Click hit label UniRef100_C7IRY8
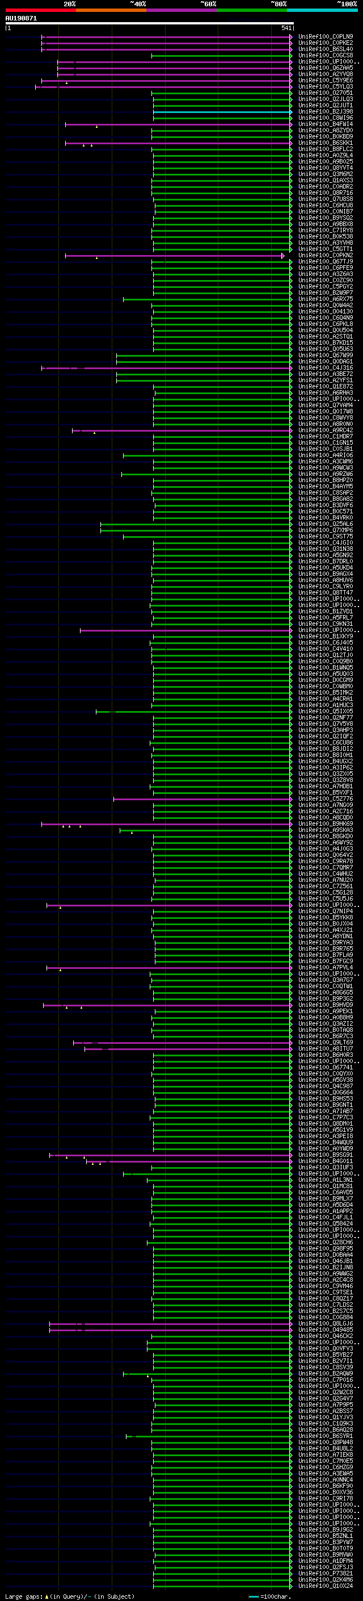The width and height of the screenshot is (363, 1601). pos(325,231)
